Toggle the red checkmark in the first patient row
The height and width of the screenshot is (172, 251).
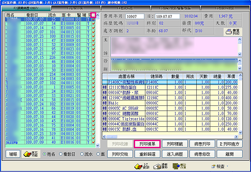(93, 19)
